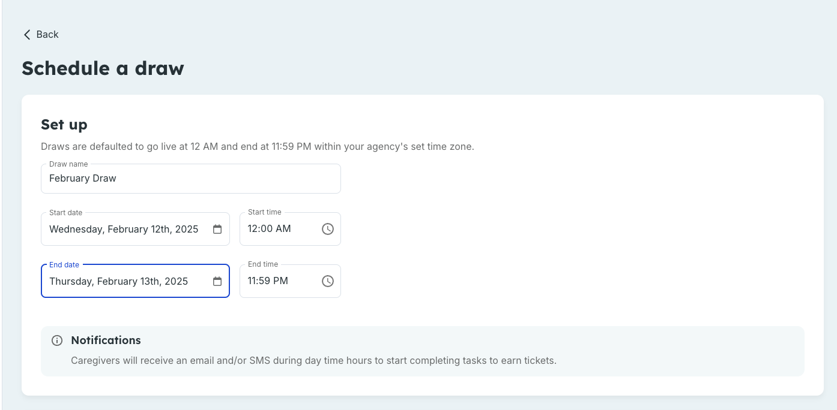This screenshot has width=837, height=410.
Task: Click Wednesday, February 12th start date field
Action: (x=135, y=229)
